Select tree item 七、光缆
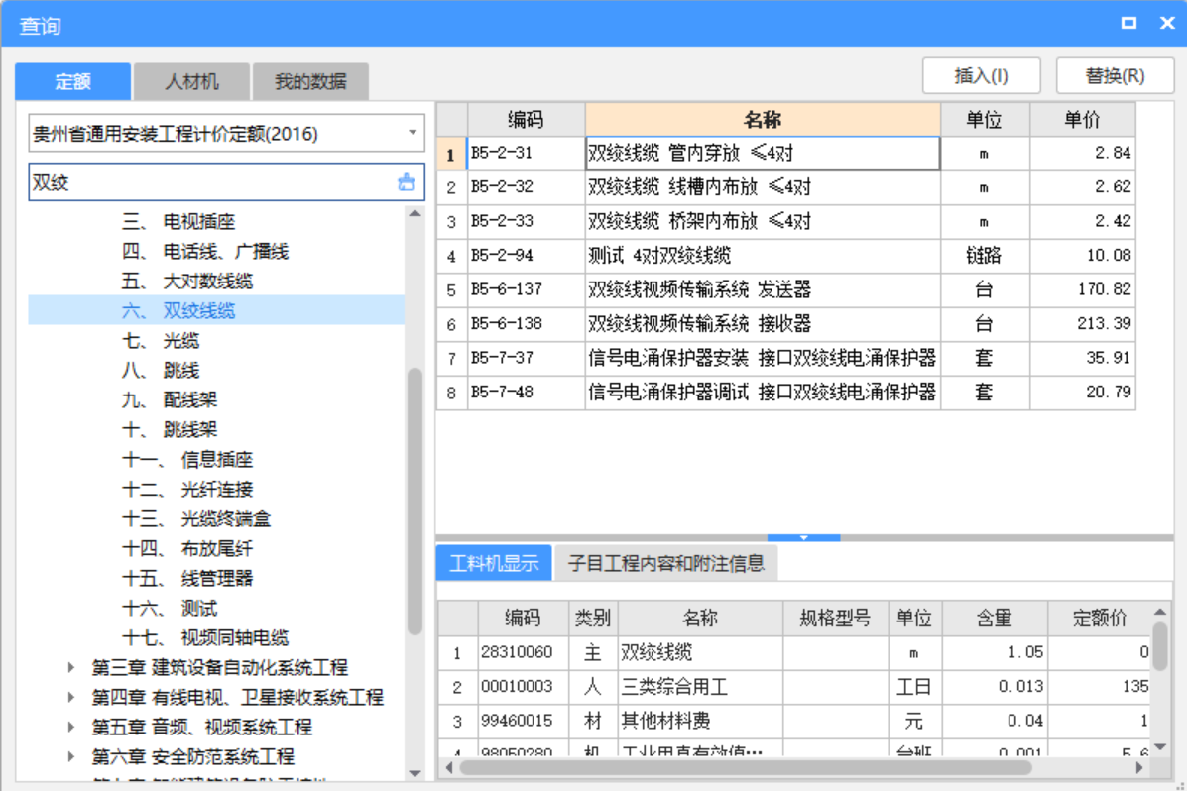The image size is (1187, 791). 161,341
